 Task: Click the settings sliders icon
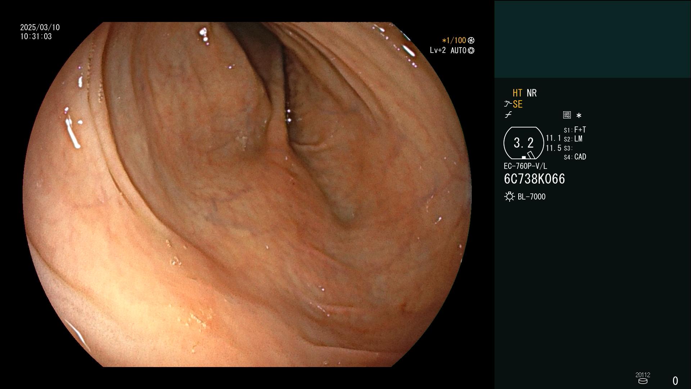567,115
